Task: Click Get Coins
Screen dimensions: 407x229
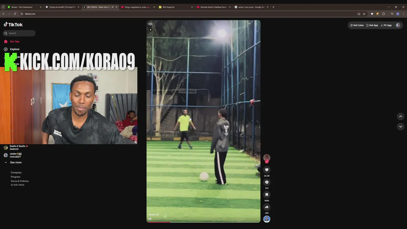Action: coord(357,25)
